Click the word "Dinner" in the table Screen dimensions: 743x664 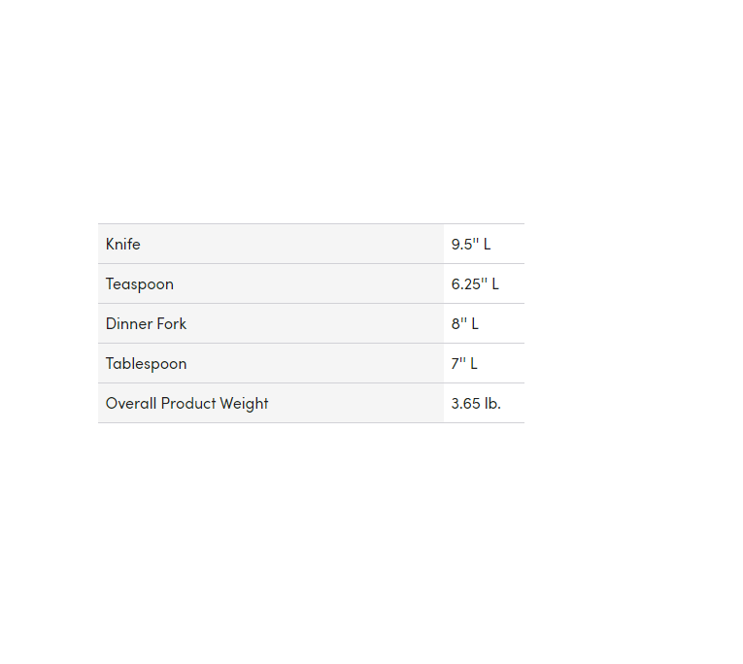[128, 324]
